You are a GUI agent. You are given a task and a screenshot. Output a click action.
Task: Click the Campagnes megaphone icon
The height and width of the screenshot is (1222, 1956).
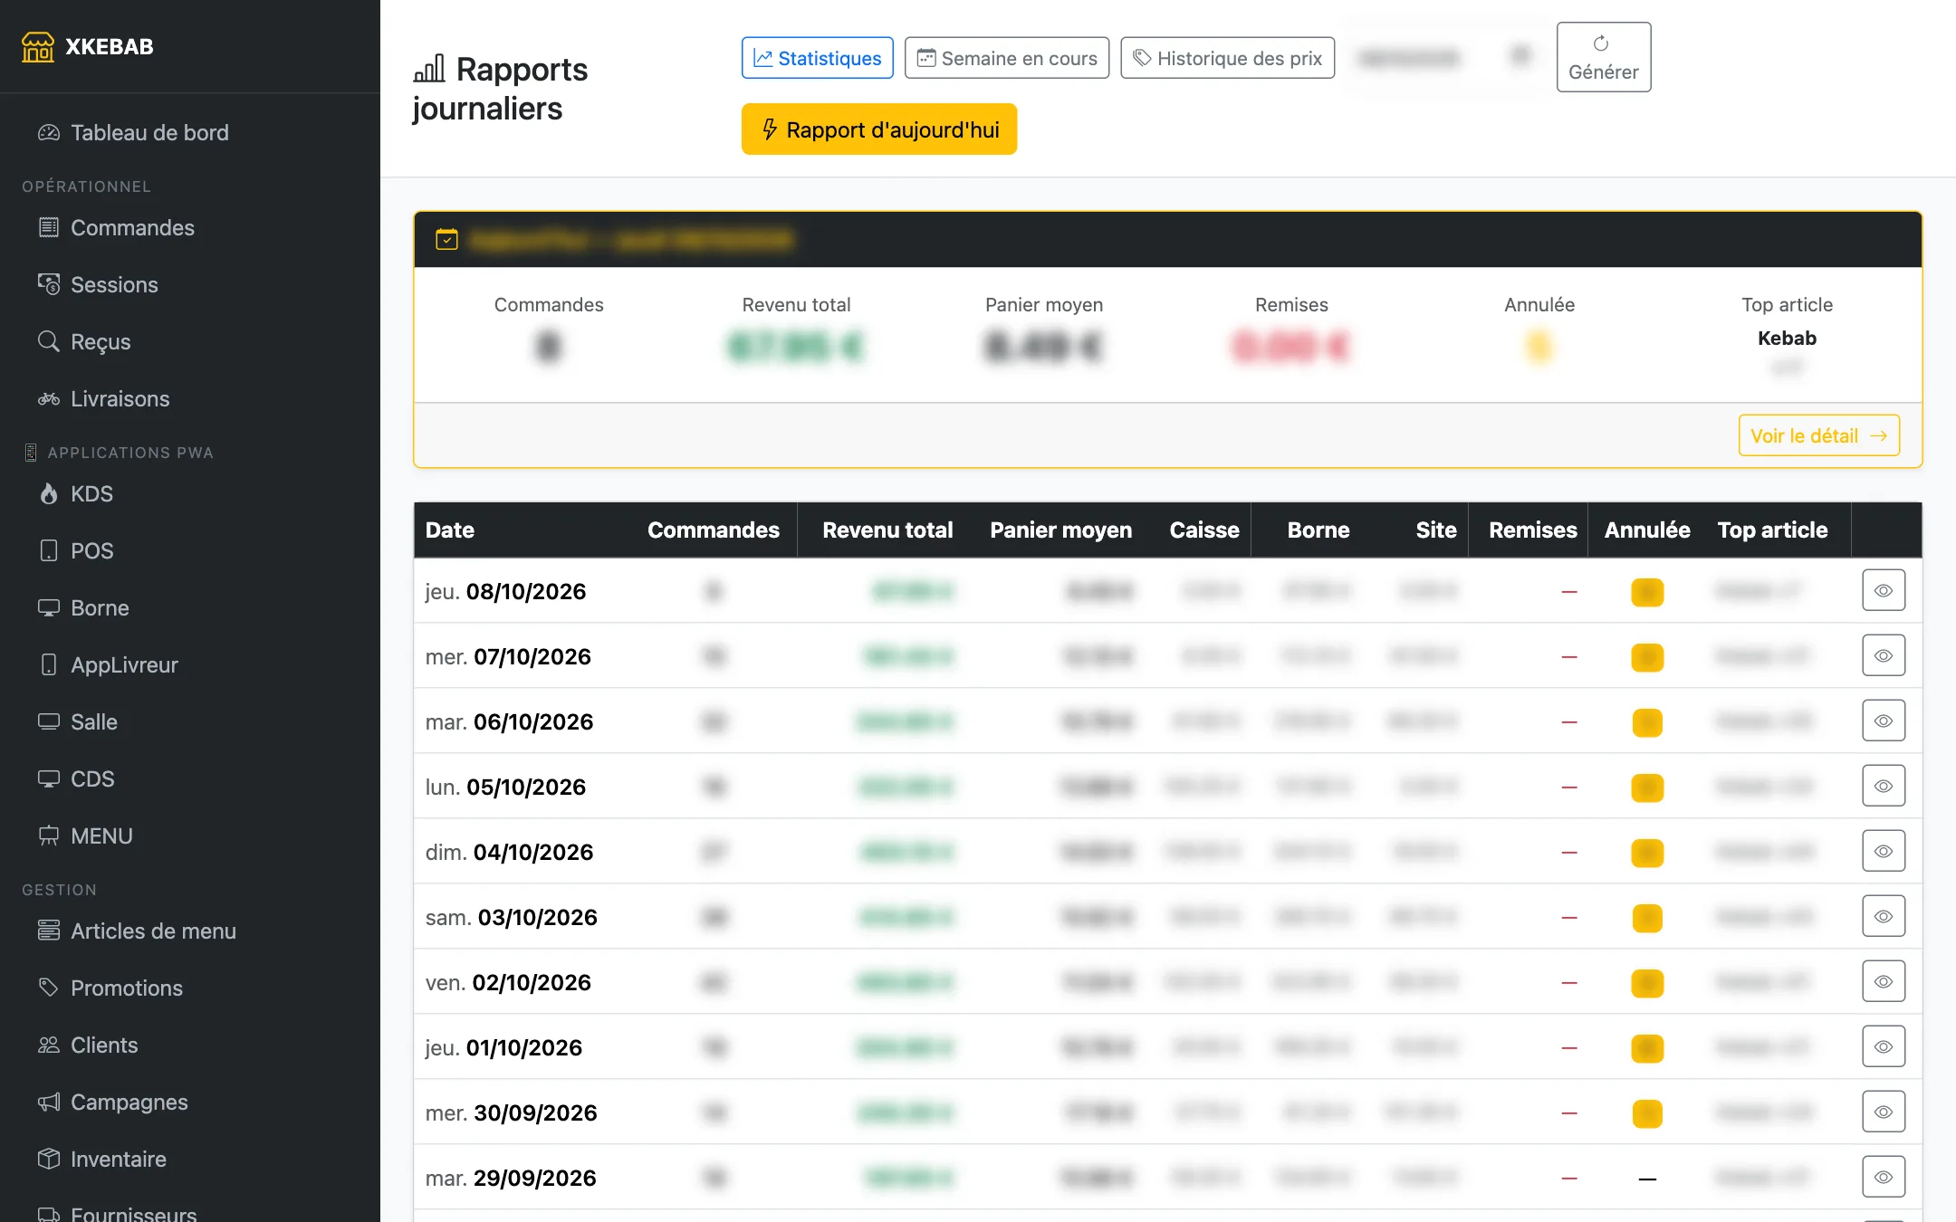[x=49, y=1103]
